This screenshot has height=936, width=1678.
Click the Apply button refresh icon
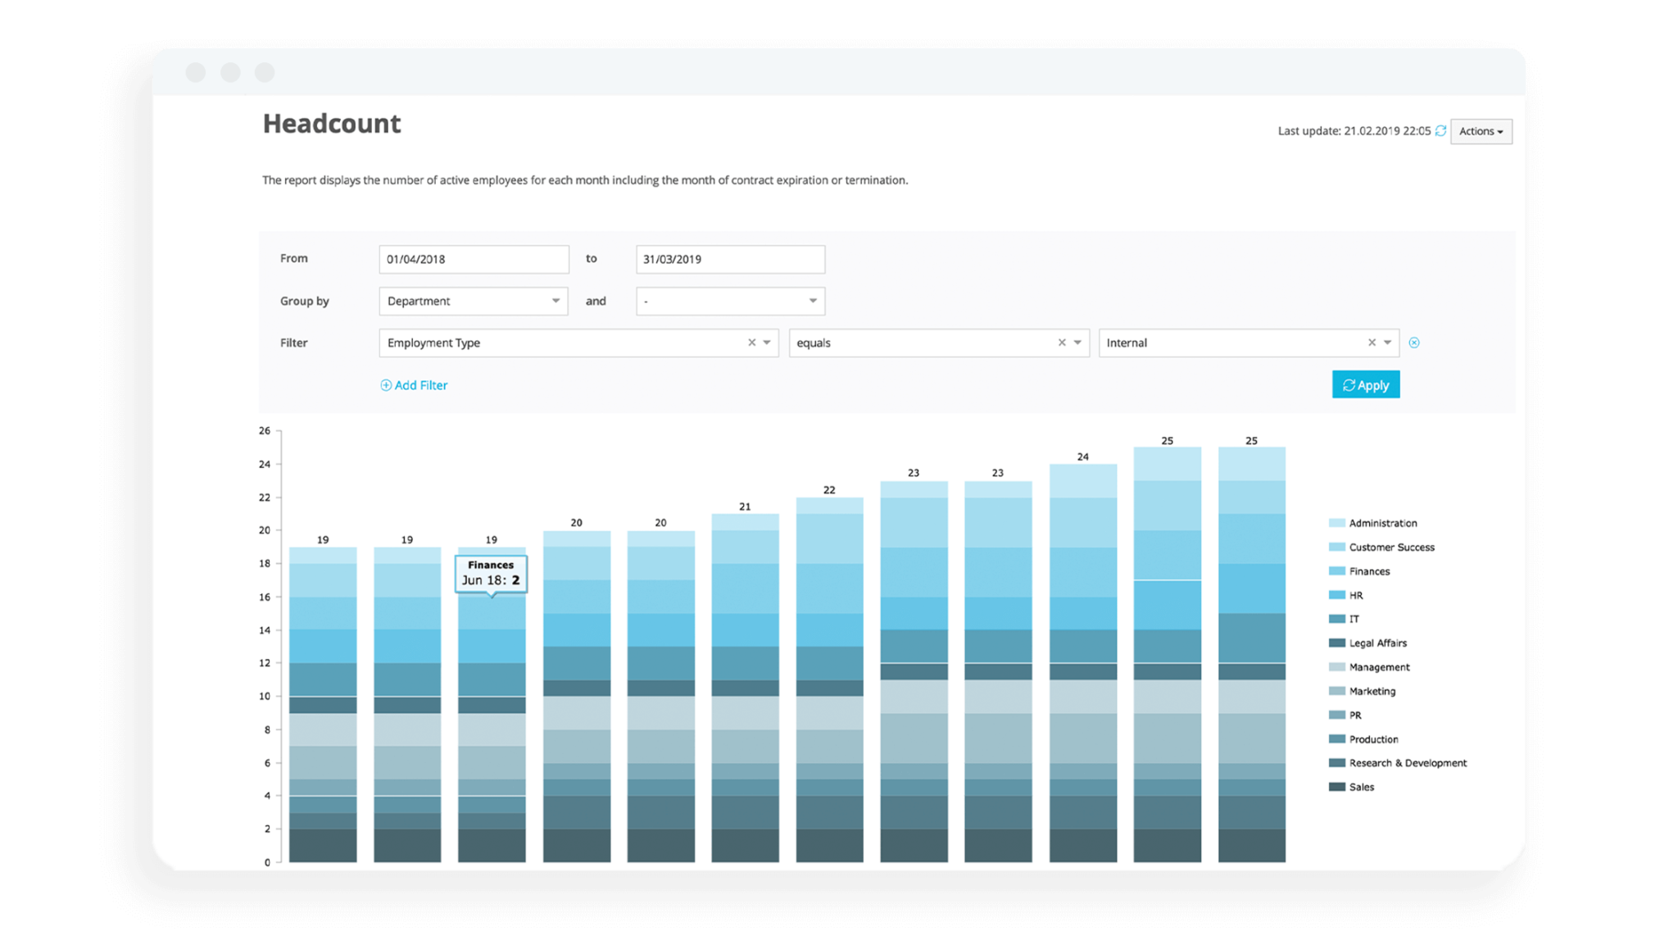click(1349, 385)
